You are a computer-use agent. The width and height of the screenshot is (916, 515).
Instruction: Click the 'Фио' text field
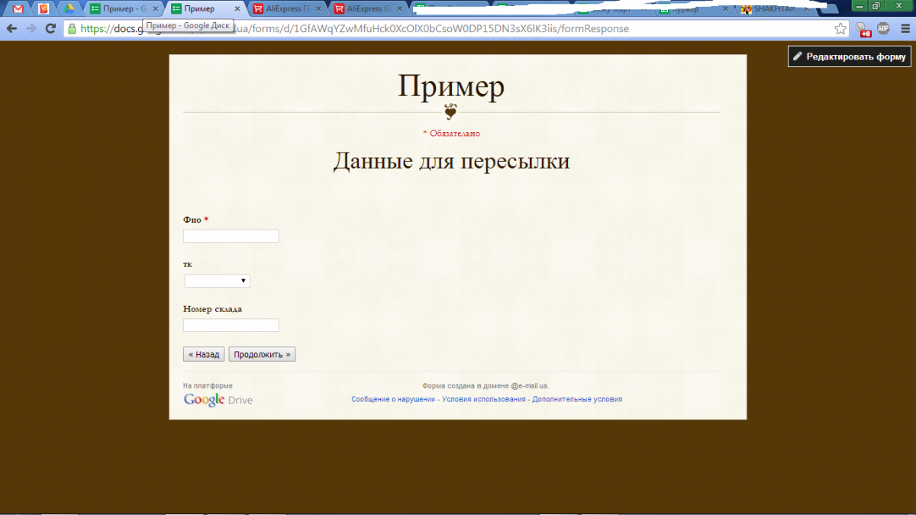coord(231,236)
